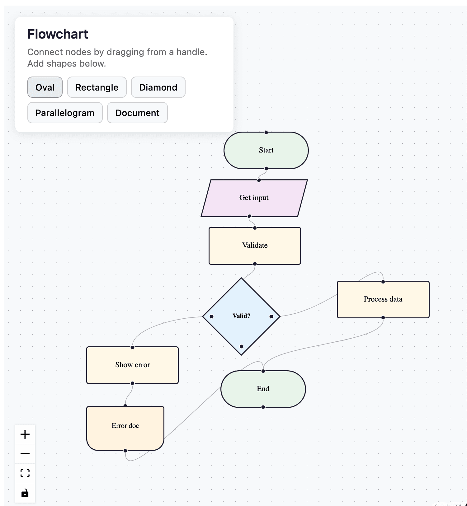
Task: Add a Rectangle shape
Action: click(97, 87)
